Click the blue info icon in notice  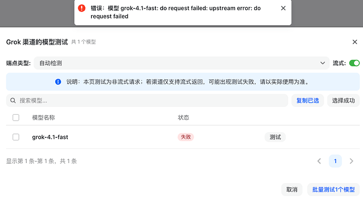[58, 82]
